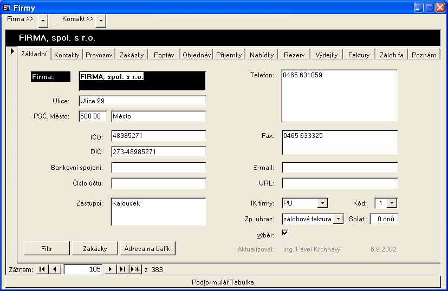The image size is (448, 291).
Task: Click the Podformulář Tabulka button
Action: pos(223,282)
